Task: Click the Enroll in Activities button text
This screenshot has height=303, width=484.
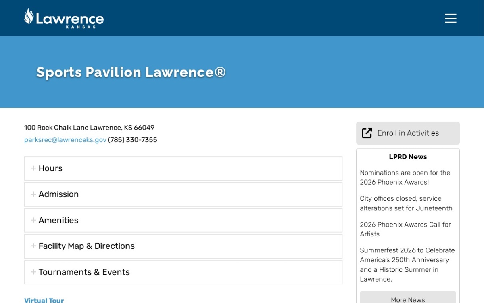Action: pyautogui.click(x=408, y=133)
